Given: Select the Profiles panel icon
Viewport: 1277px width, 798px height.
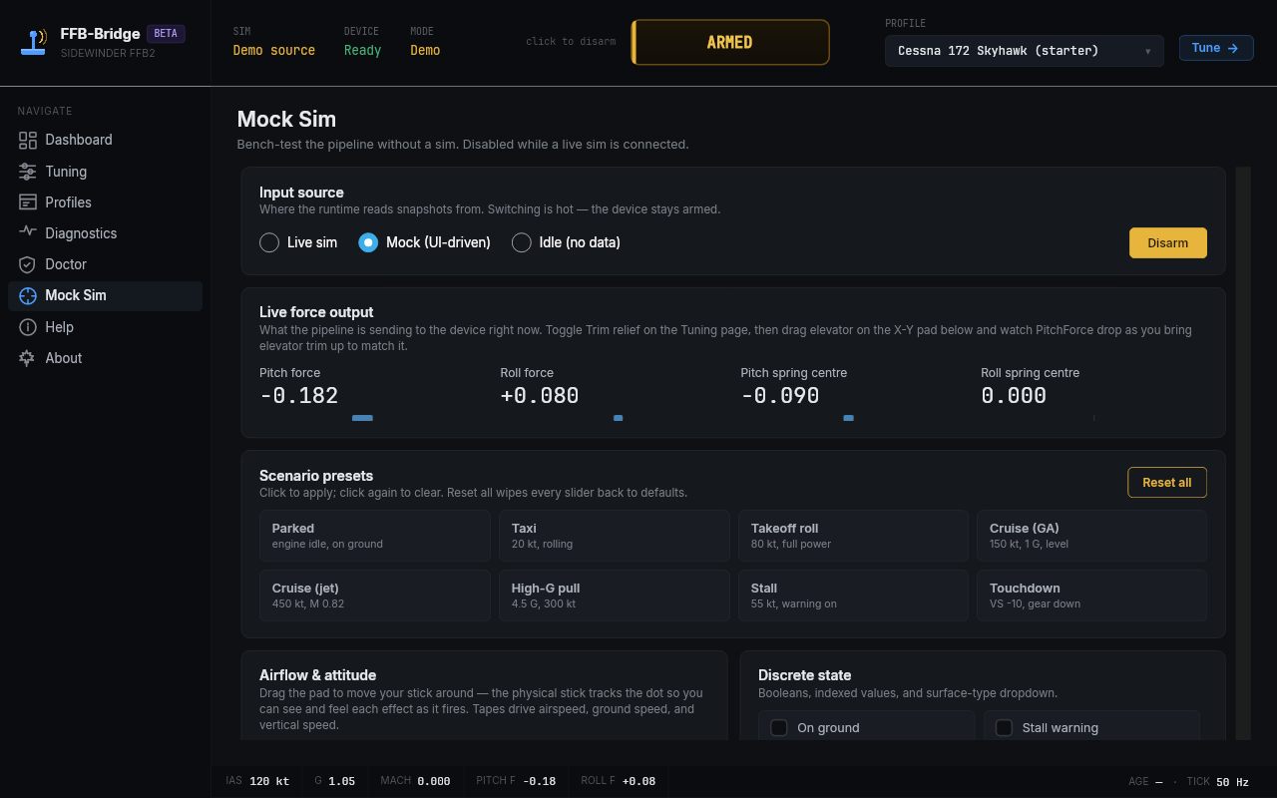Looking at the screenshot, I should 28,202.
